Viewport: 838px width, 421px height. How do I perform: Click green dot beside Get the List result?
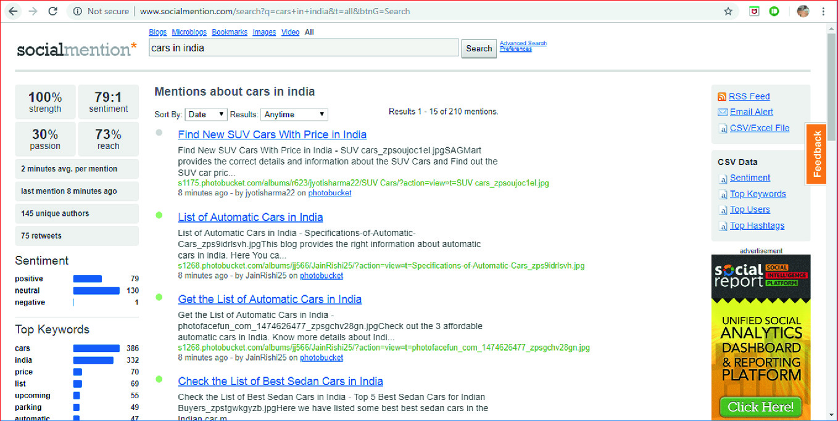point(159,297)
